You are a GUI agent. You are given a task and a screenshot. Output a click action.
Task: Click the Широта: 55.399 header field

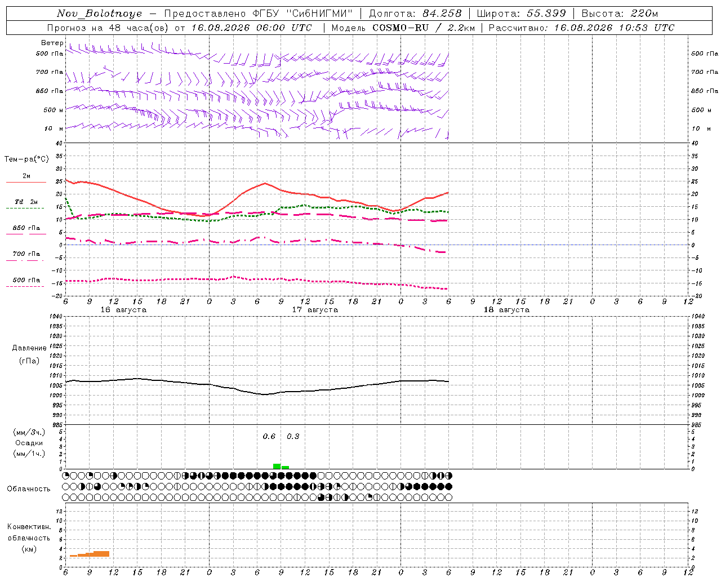coord(521,14)
